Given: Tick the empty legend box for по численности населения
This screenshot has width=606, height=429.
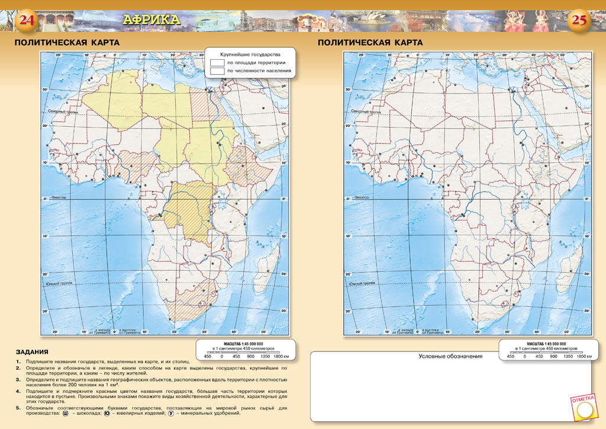Looking at the screenshot, I should [217, 71].
